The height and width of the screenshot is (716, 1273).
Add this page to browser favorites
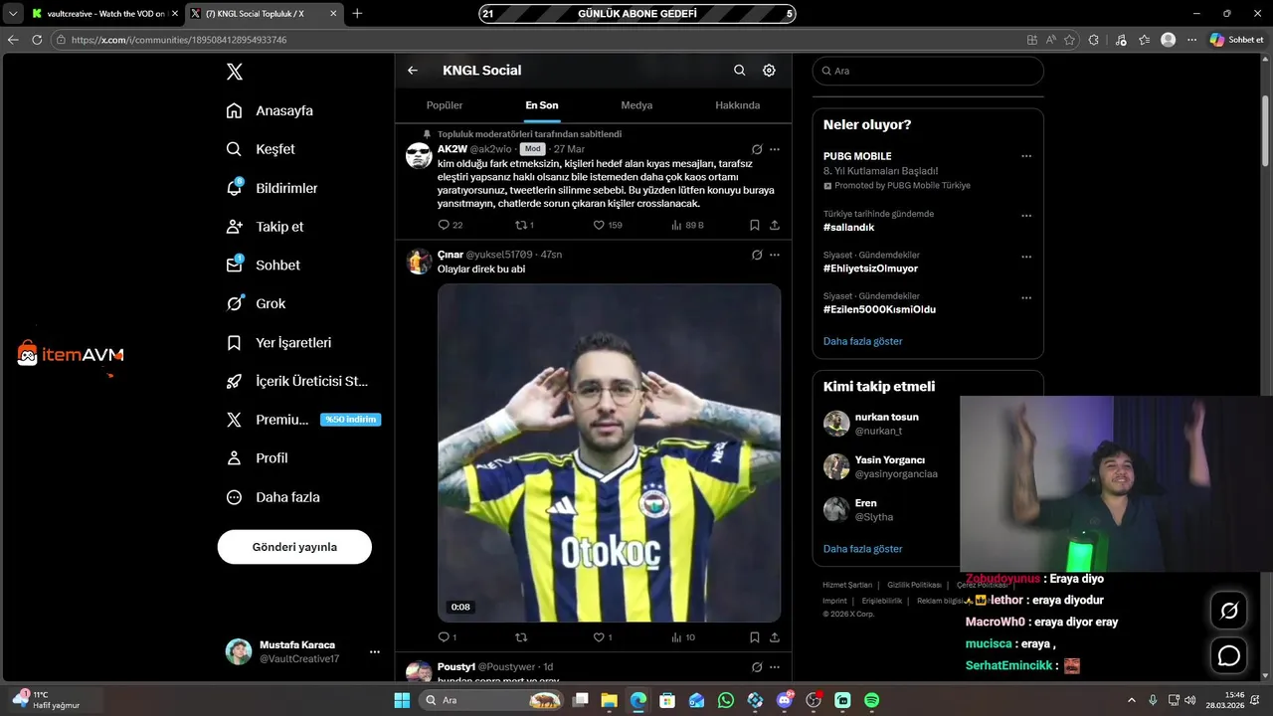pyautogui.click(x=1069, y=40)
